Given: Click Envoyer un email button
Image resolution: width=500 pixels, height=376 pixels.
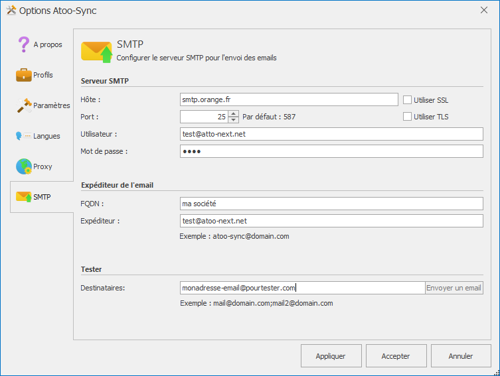Looking at the screenshot, I should coord(454,288).
